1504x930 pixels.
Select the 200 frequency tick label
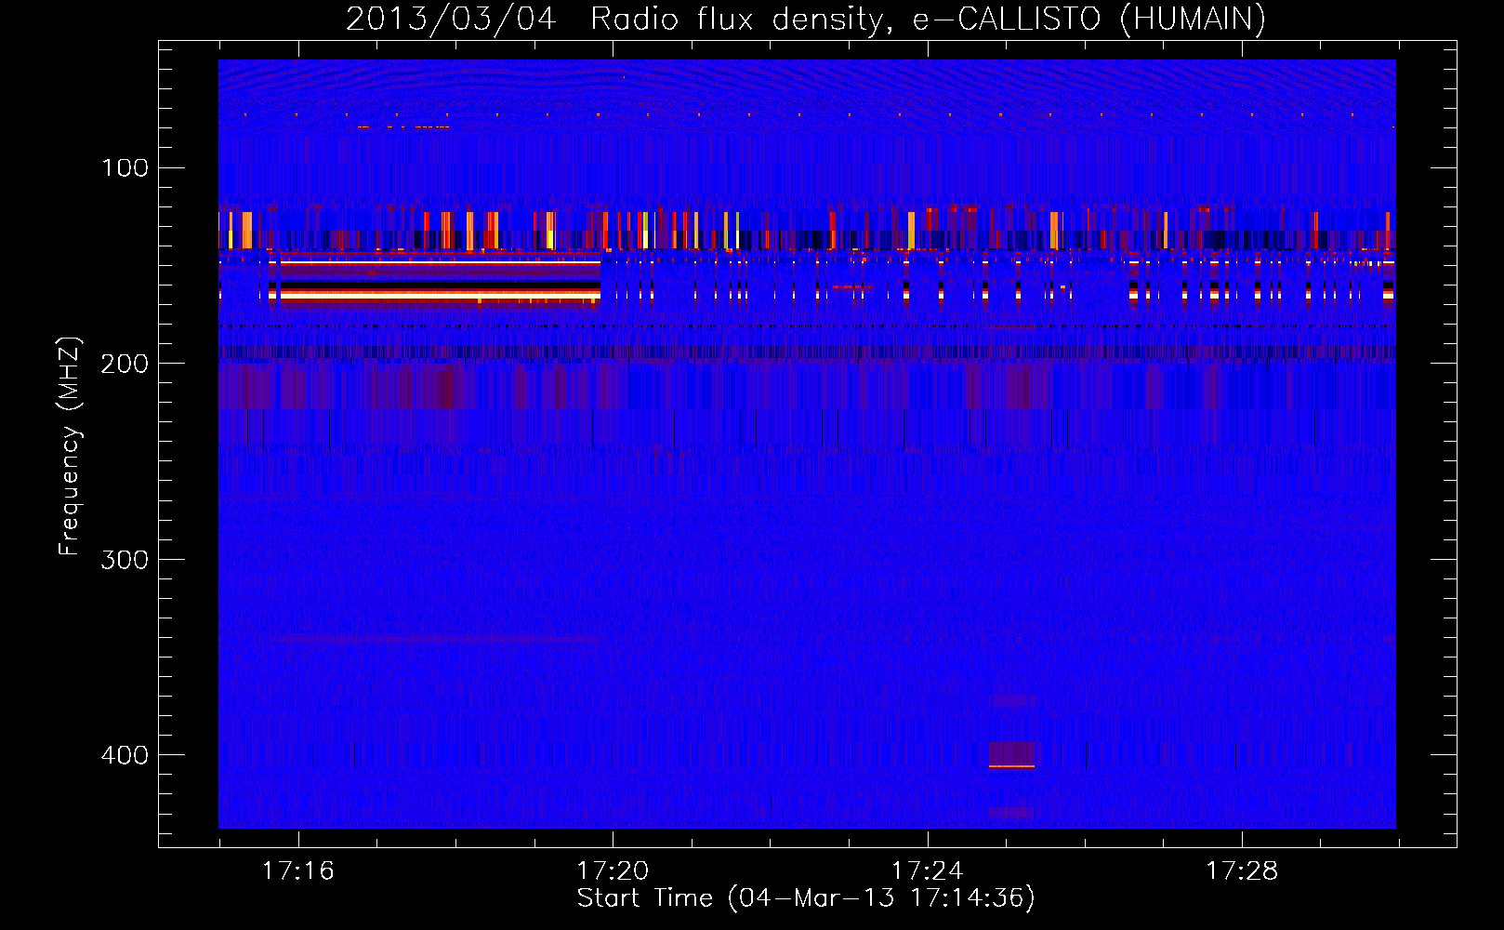point(125,364)
